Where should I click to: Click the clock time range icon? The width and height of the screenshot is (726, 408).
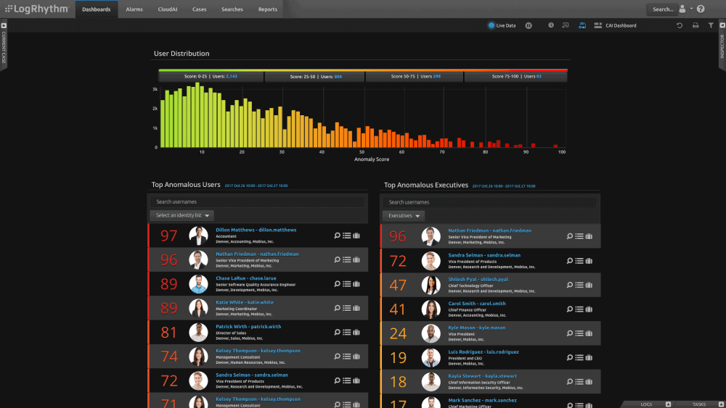click(x=551, y=25)
